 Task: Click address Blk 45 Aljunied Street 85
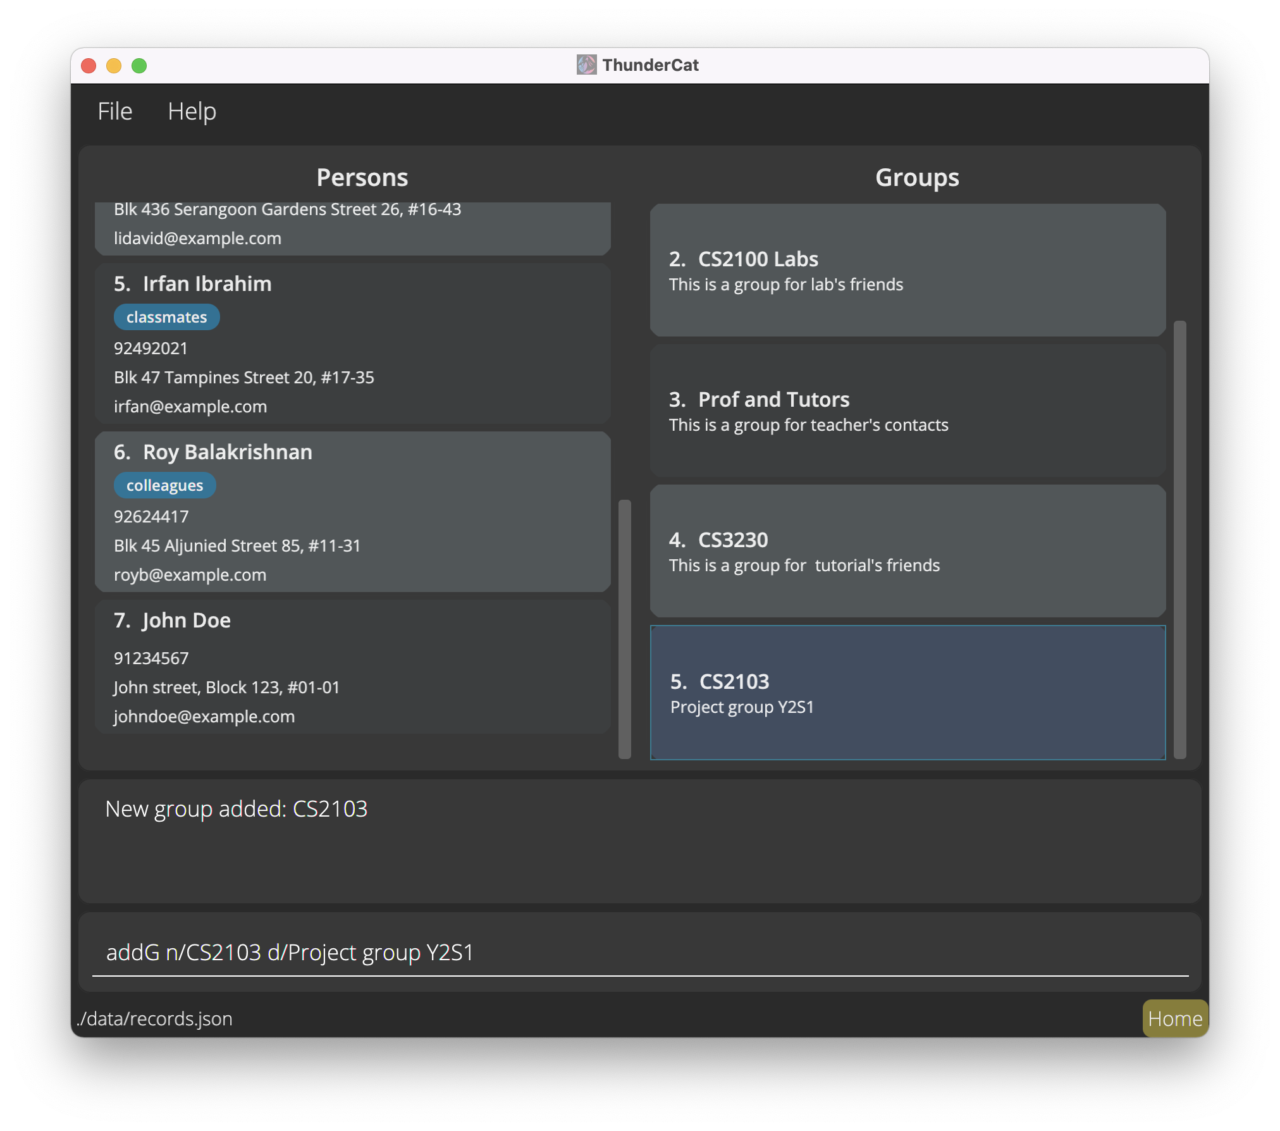[x=237, y=546]
